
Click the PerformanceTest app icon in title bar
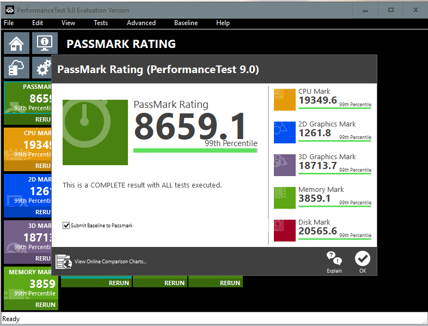pyautogui.click(x=10, y=10)
